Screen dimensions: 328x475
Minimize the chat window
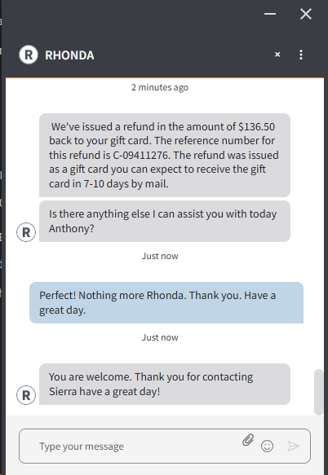click(x=270, y=14)
